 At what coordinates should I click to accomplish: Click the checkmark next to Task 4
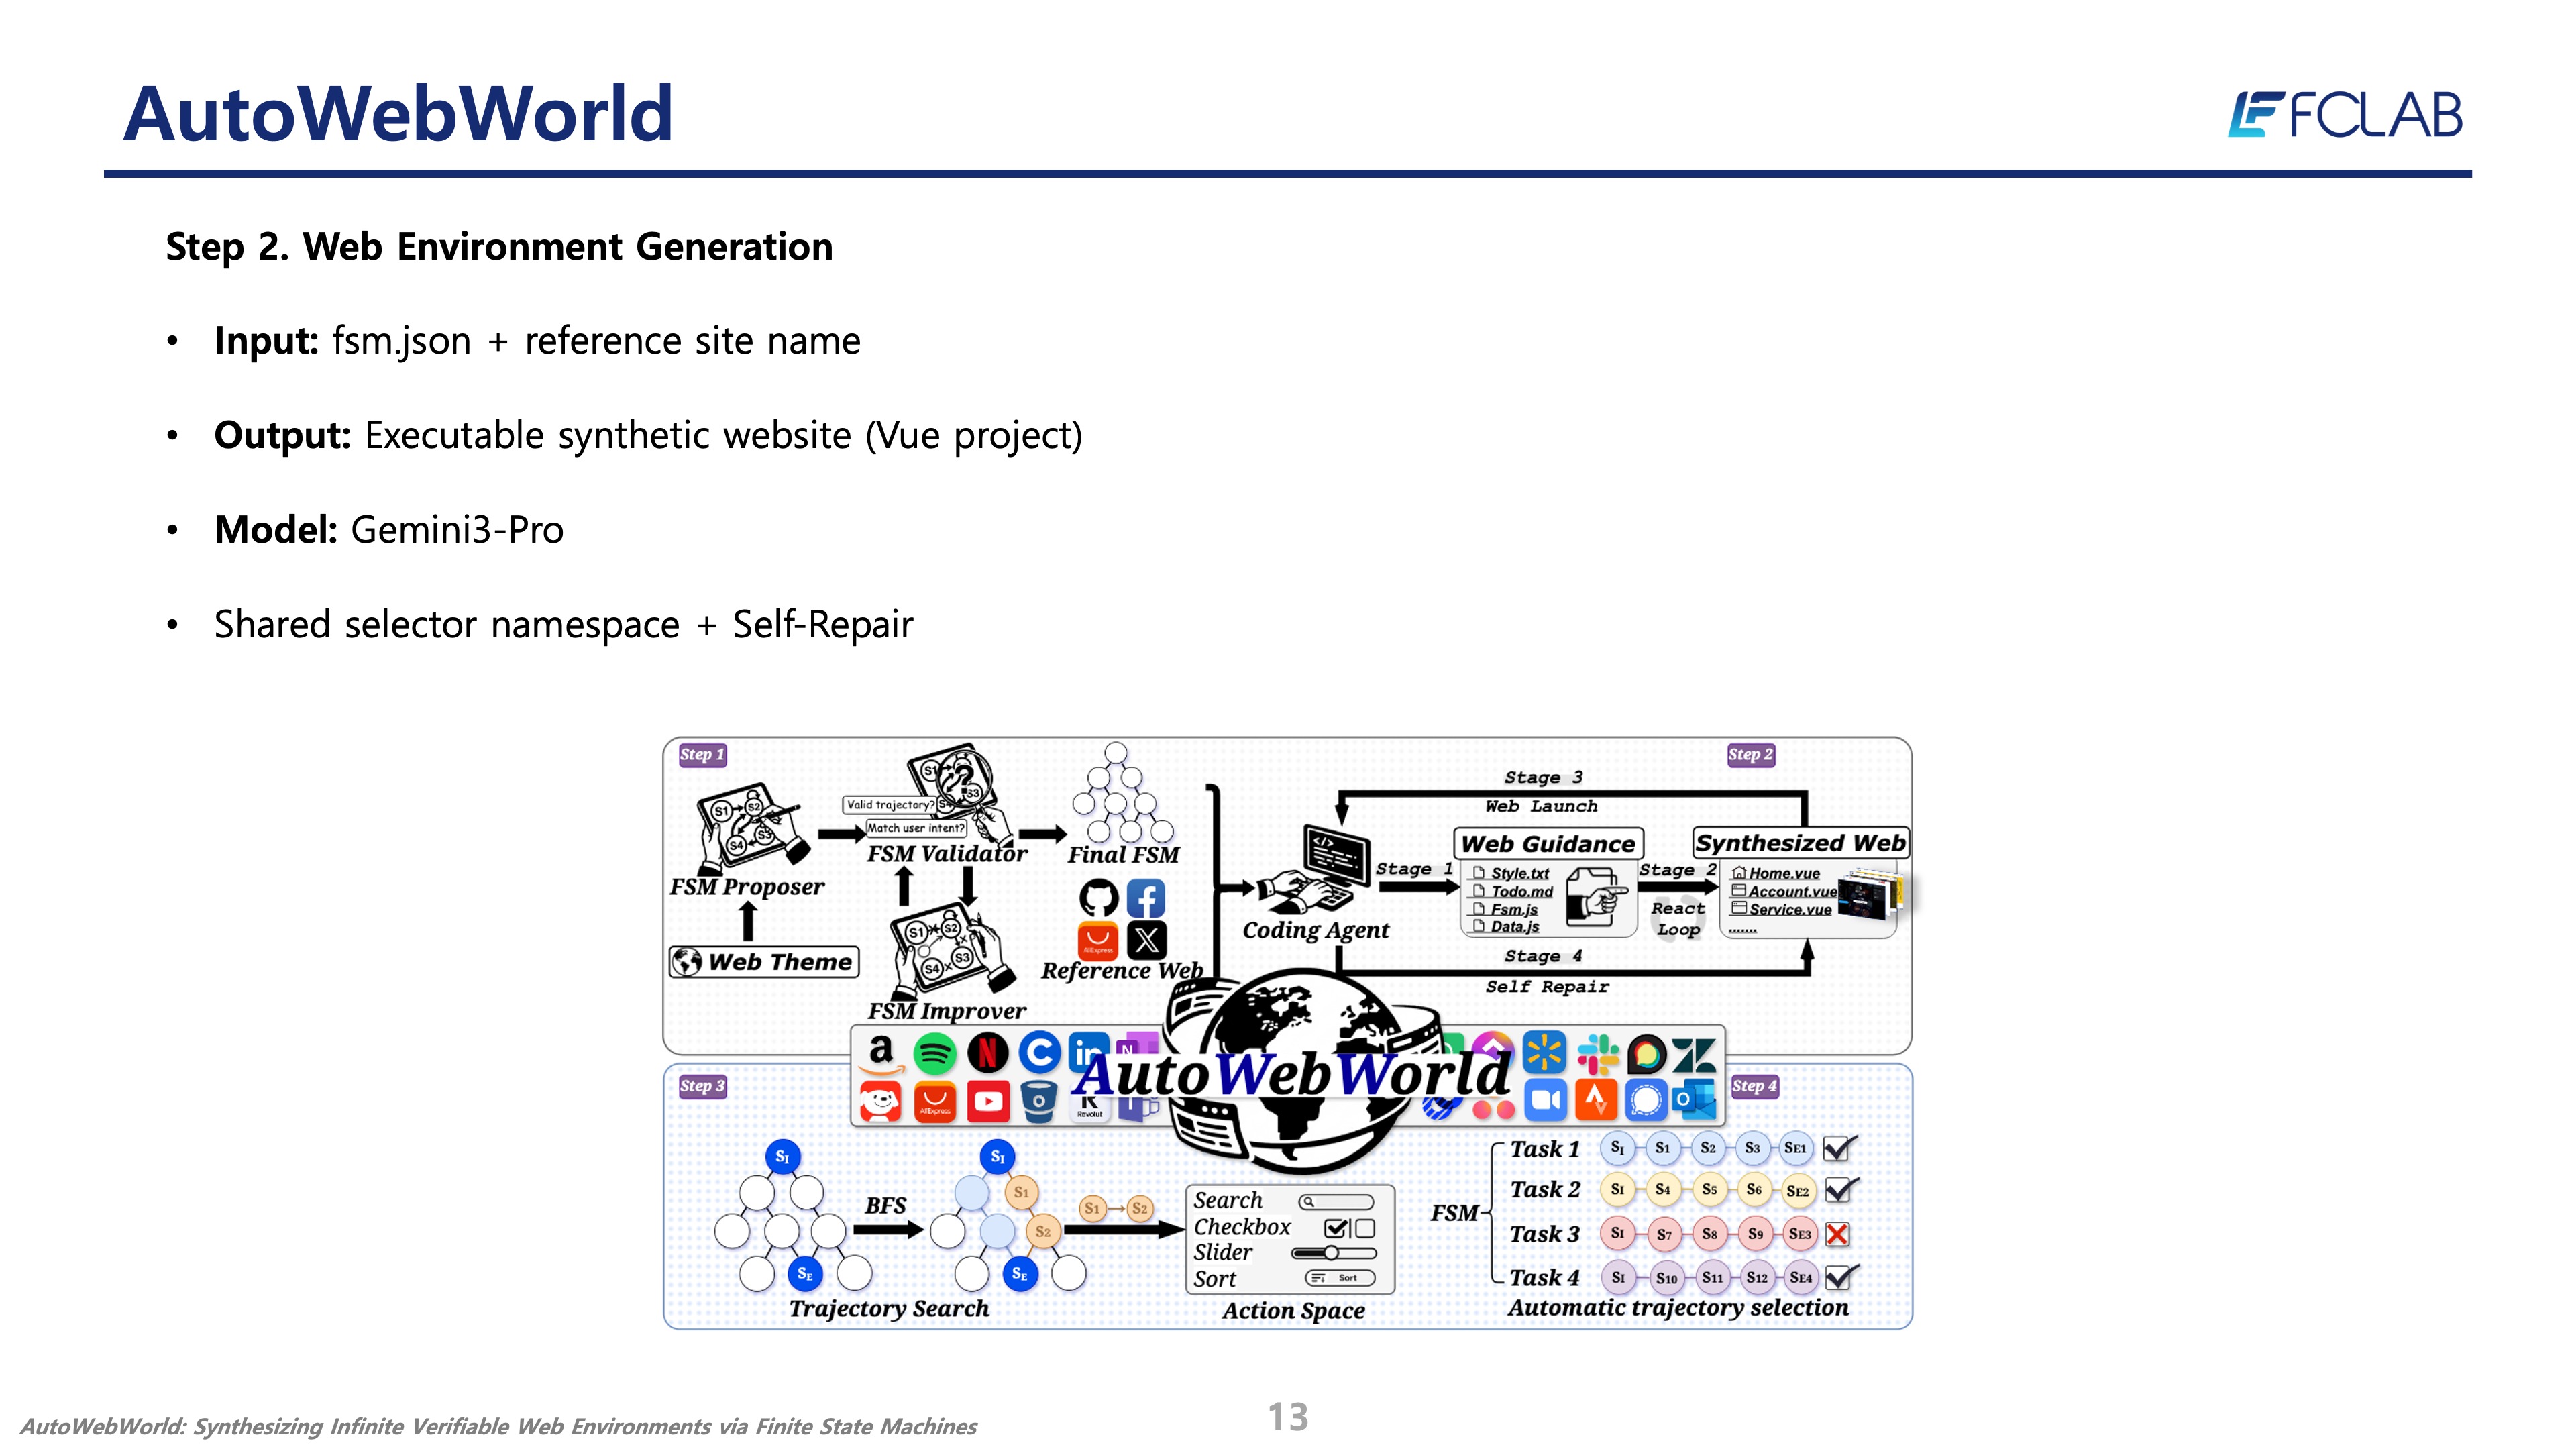1838,1277
